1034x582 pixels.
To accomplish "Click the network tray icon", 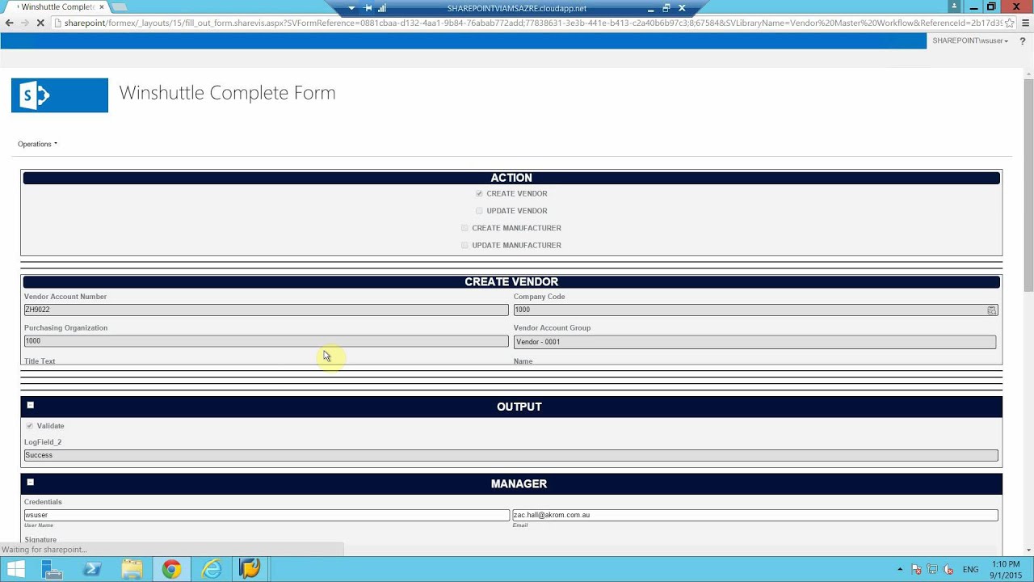I will pos(932,569).
